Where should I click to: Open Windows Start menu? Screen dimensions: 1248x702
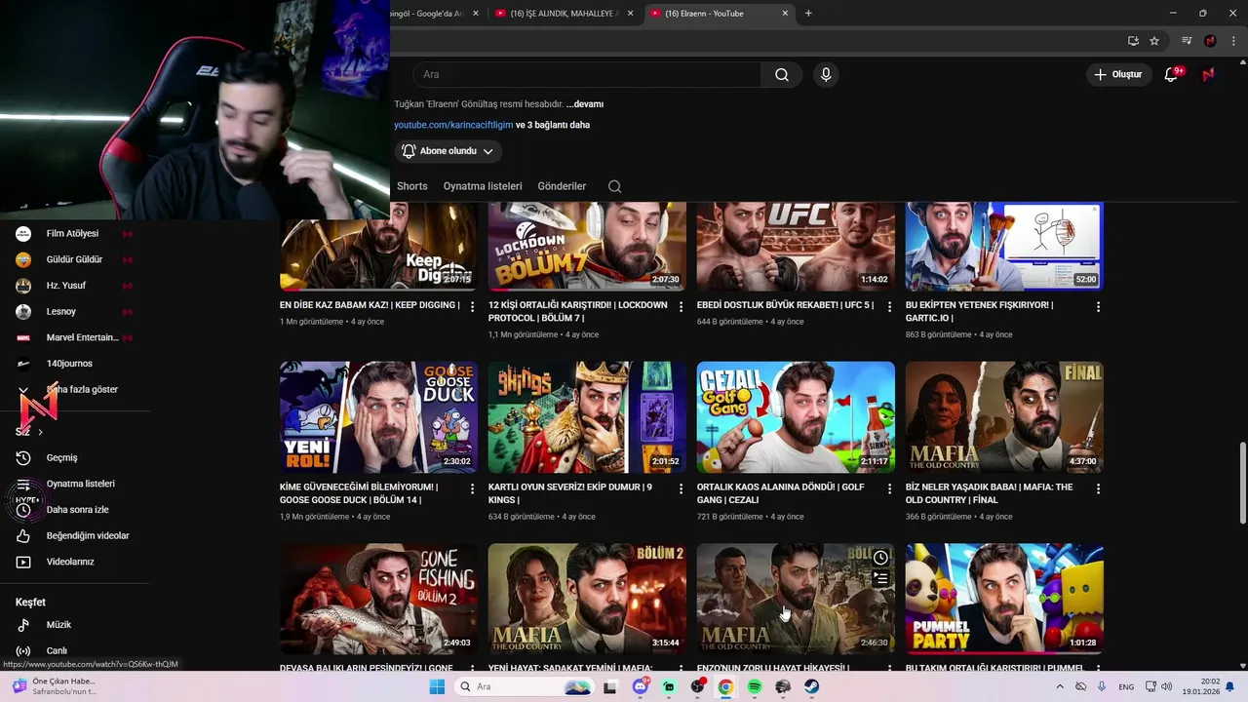click(437, 686)
